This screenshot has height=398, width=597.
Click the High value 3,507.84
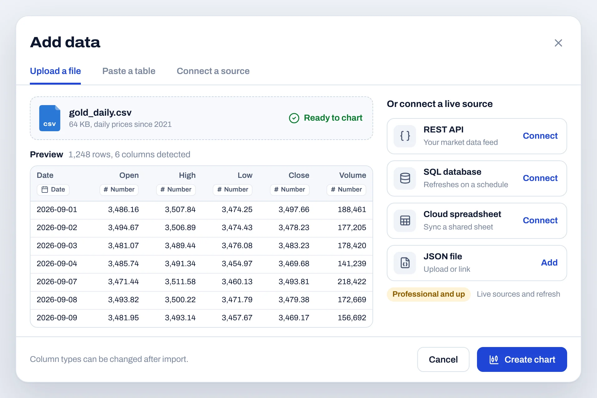click(180, 210)
